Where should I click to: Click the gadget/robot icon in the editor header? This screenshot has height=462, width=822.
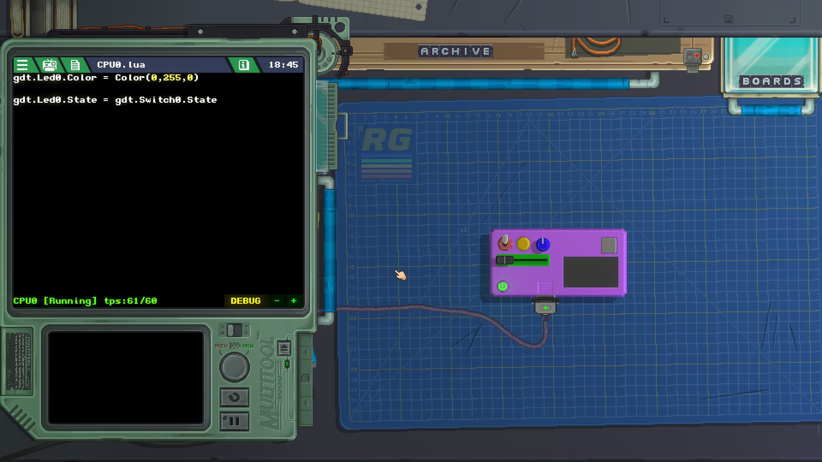click(50, 65)
